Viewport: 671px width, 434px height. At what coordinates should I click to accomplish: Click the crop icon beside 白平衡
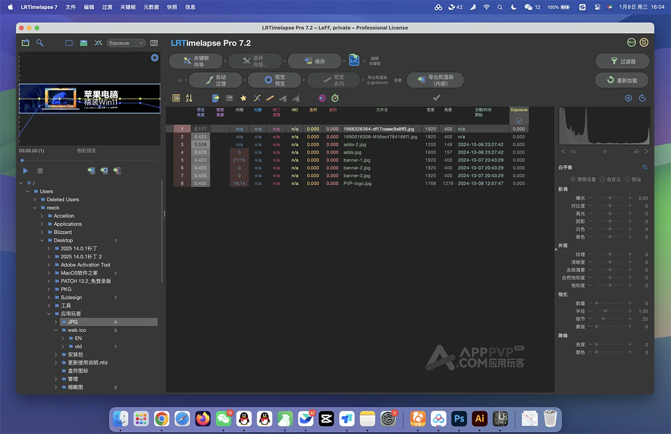pyautogui.click(x=645, y=167)
